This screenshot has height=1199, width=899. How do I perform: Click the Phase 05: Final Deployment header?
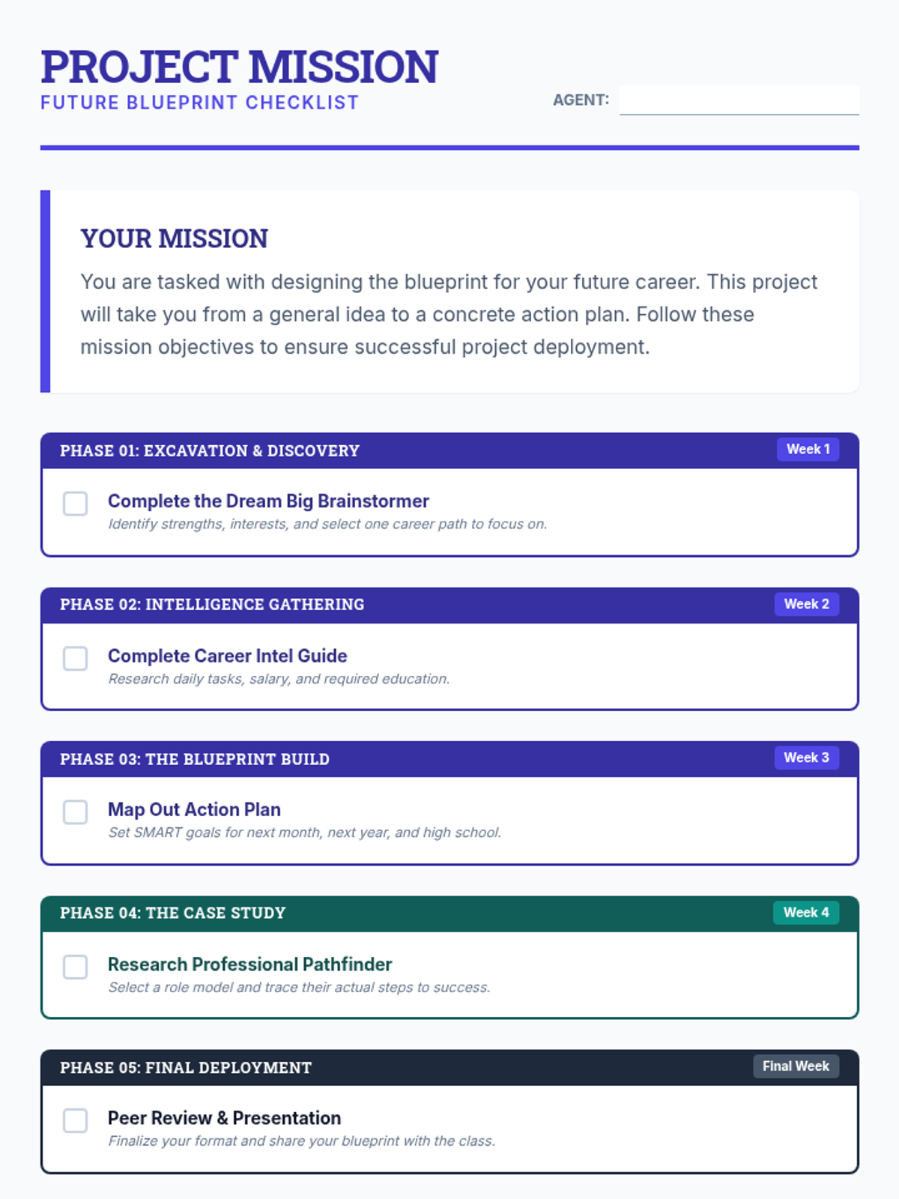pos(186,1068)
